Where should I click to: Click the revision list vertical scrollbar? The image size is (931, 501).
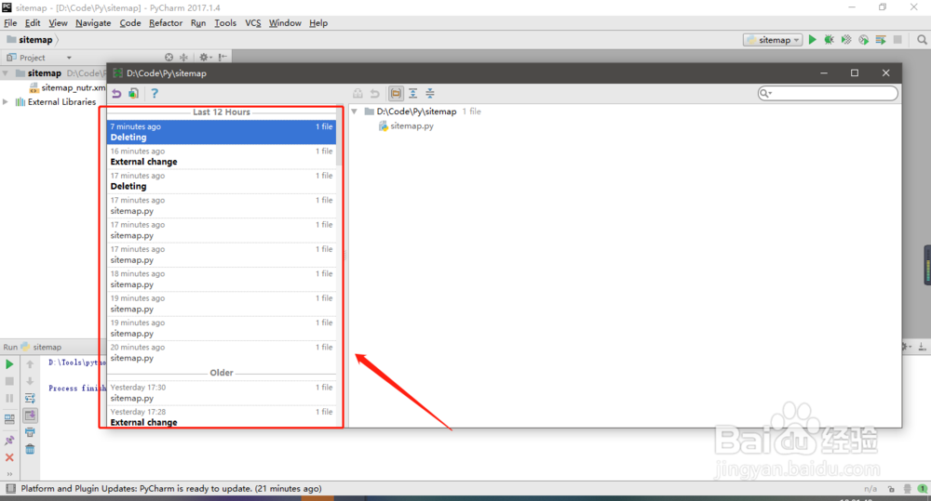340,137
